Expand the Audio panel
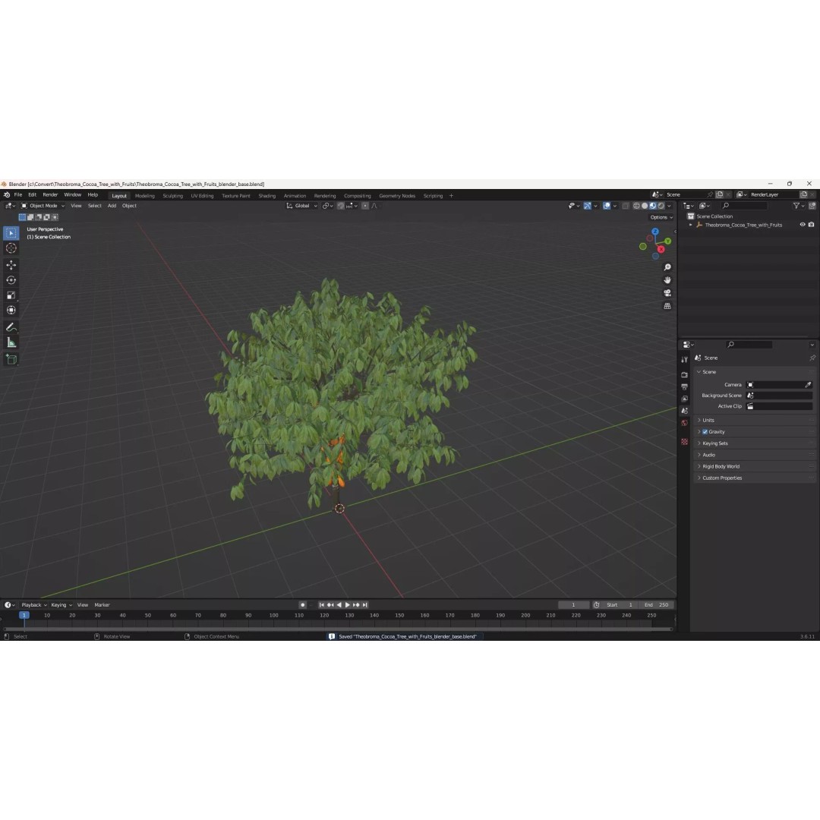This screenshot has width=820, height=820. [x=753, y=455]
